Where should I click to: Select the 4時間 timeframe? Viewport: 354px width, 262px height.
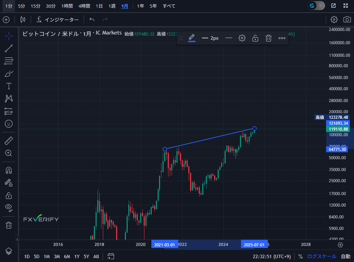coord(84,6)
